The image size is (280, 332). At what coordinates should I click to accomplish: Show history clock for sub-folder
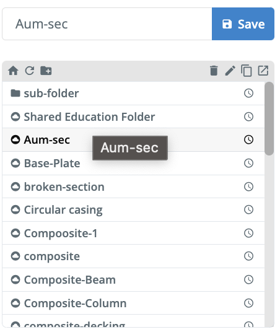pos(248,93)
